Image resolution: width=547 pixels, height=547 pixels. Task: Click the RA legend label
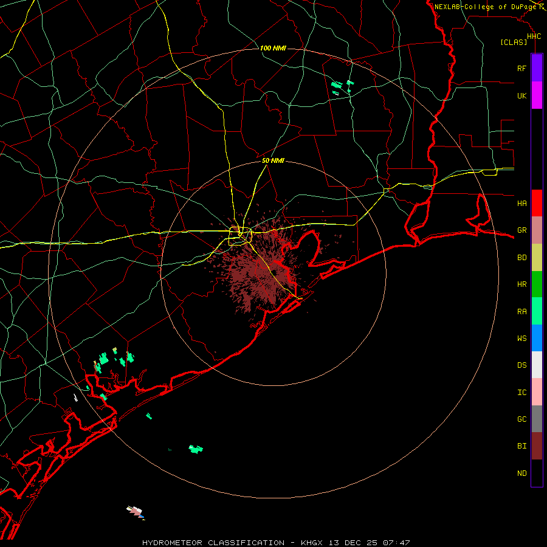click(521, 312)
